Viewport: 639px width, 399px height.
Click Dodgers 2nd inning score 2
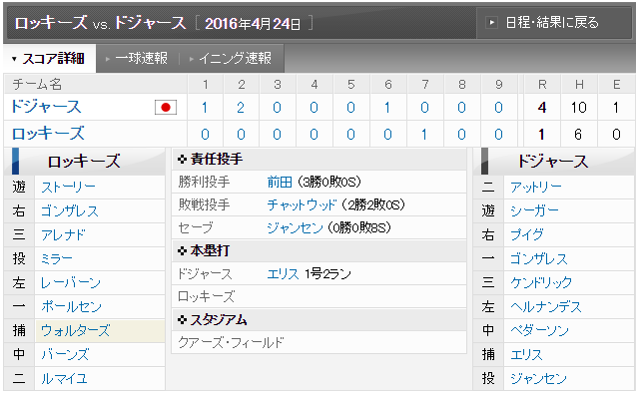pos(241,108)
